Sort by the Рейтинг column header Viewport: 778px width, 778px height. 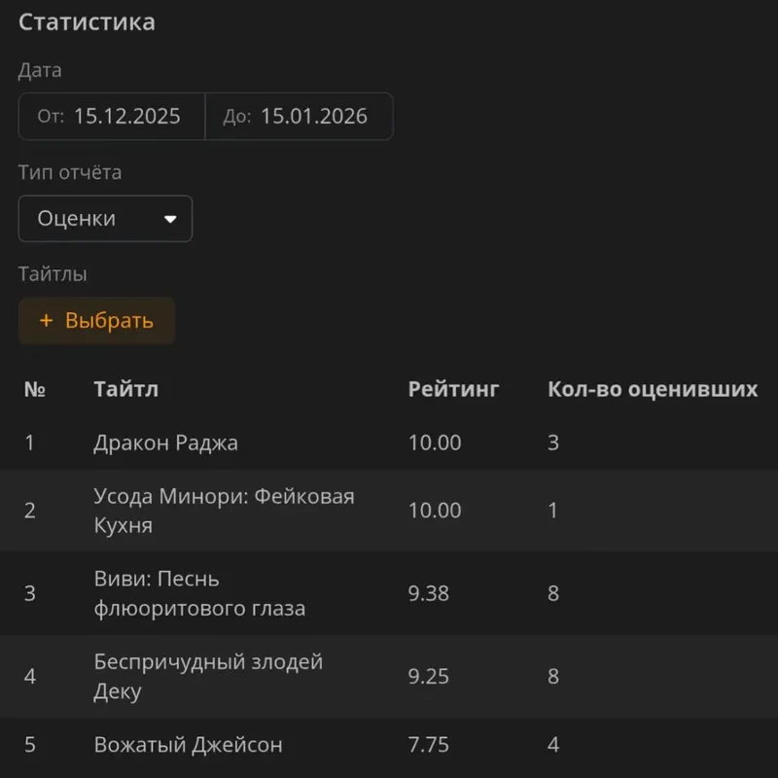point(453,390)
